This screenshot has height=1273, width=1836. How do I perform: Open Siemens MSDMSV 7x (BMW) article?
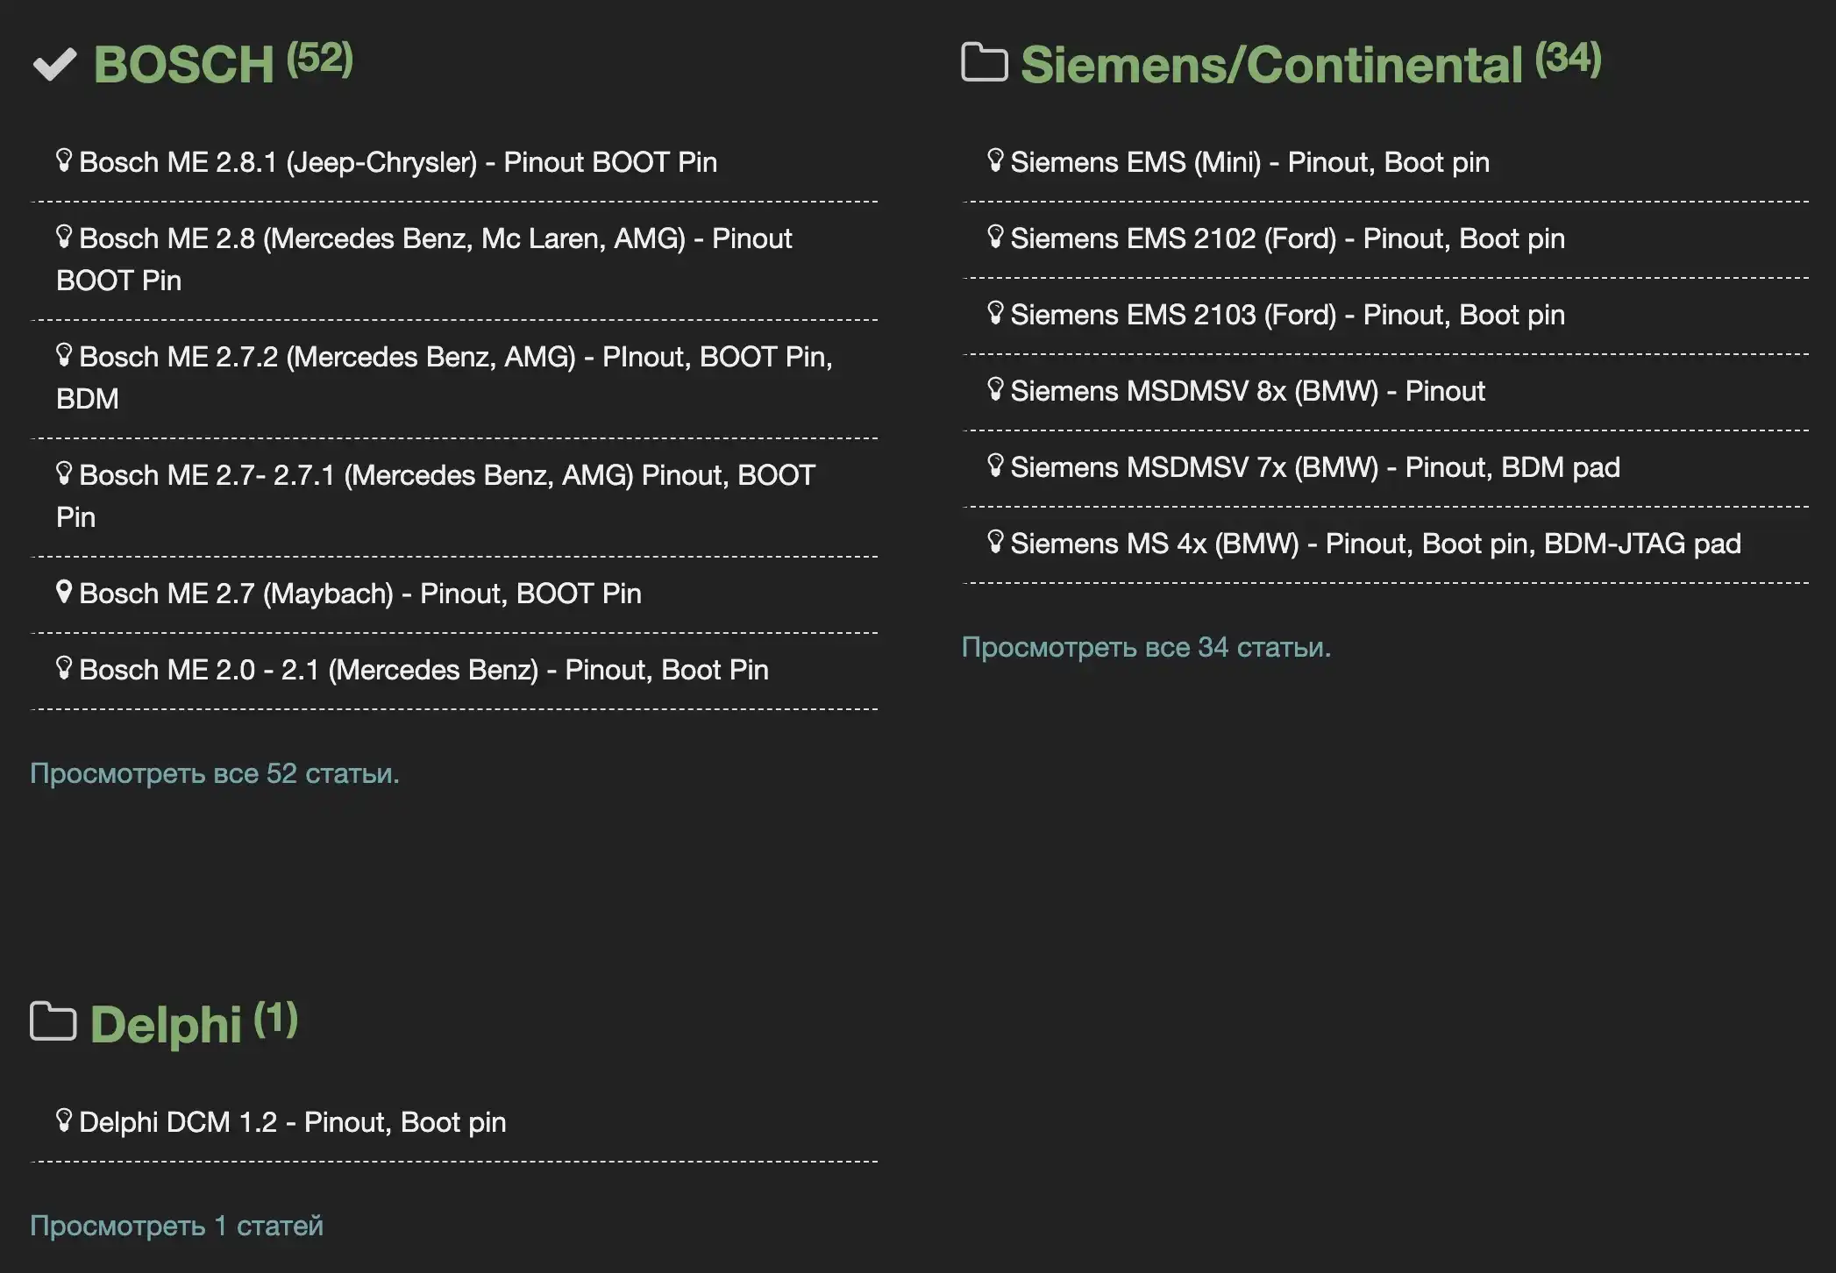pos(1314,467)
